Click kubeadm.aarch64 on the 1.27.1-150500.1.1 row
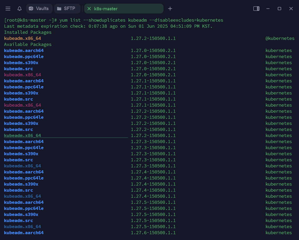The image size is (299, 240). (x=24, y=81)
